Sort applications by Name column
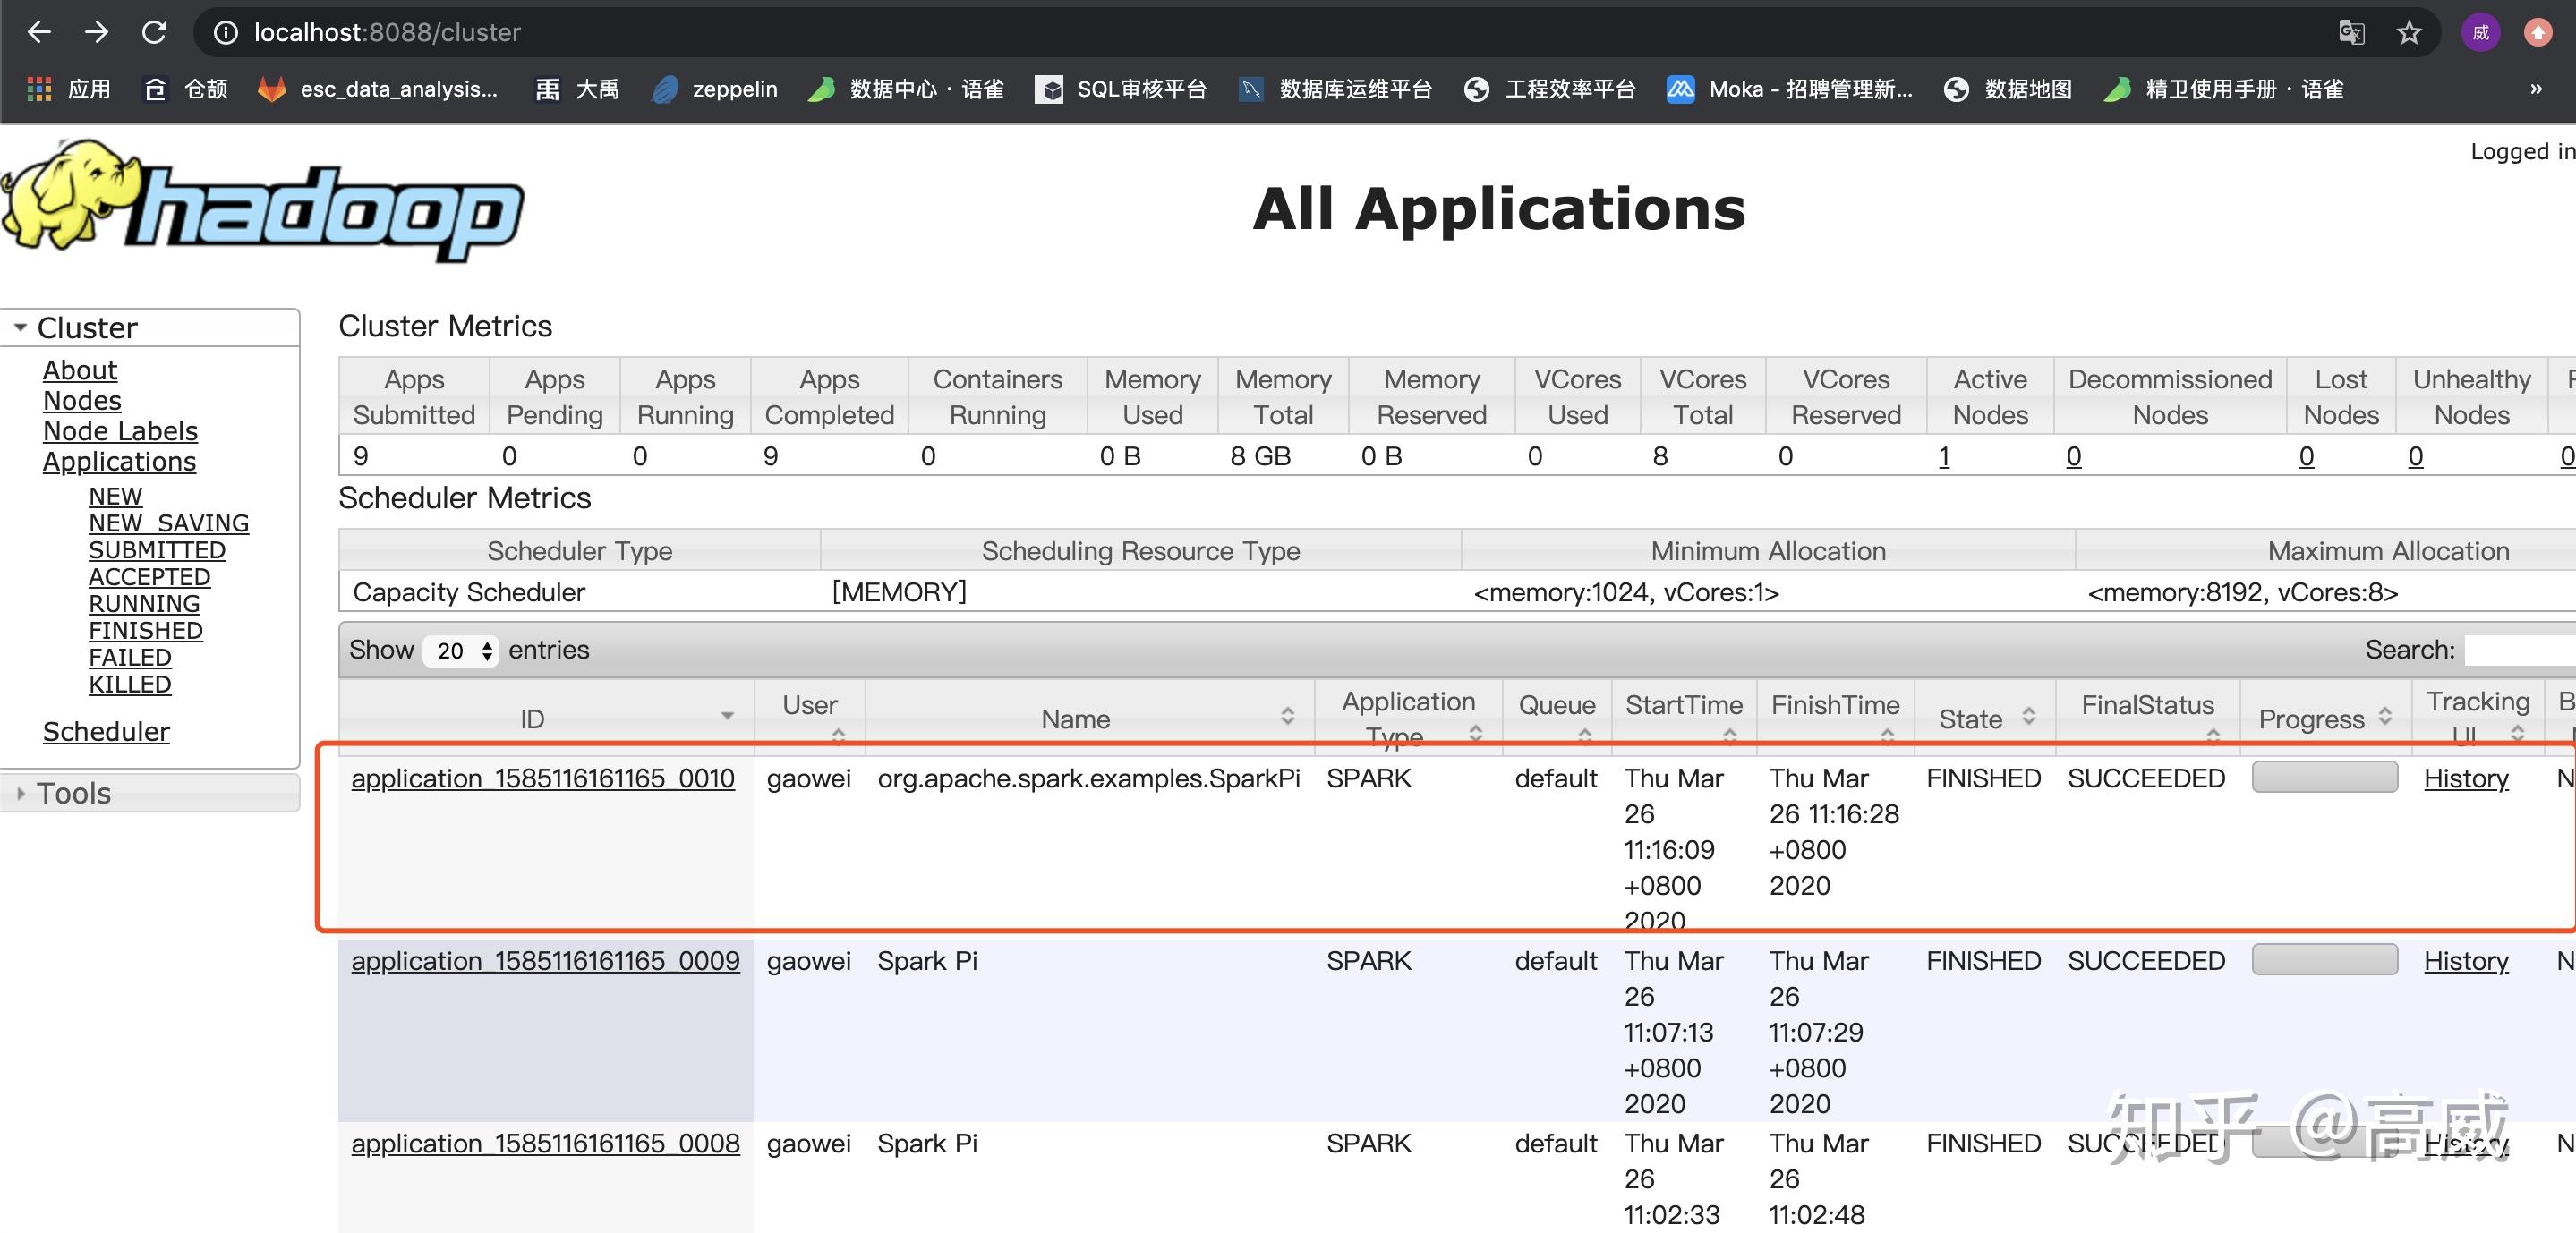The width and height of the screenshot is (2576, 1233). (1089, 718)
